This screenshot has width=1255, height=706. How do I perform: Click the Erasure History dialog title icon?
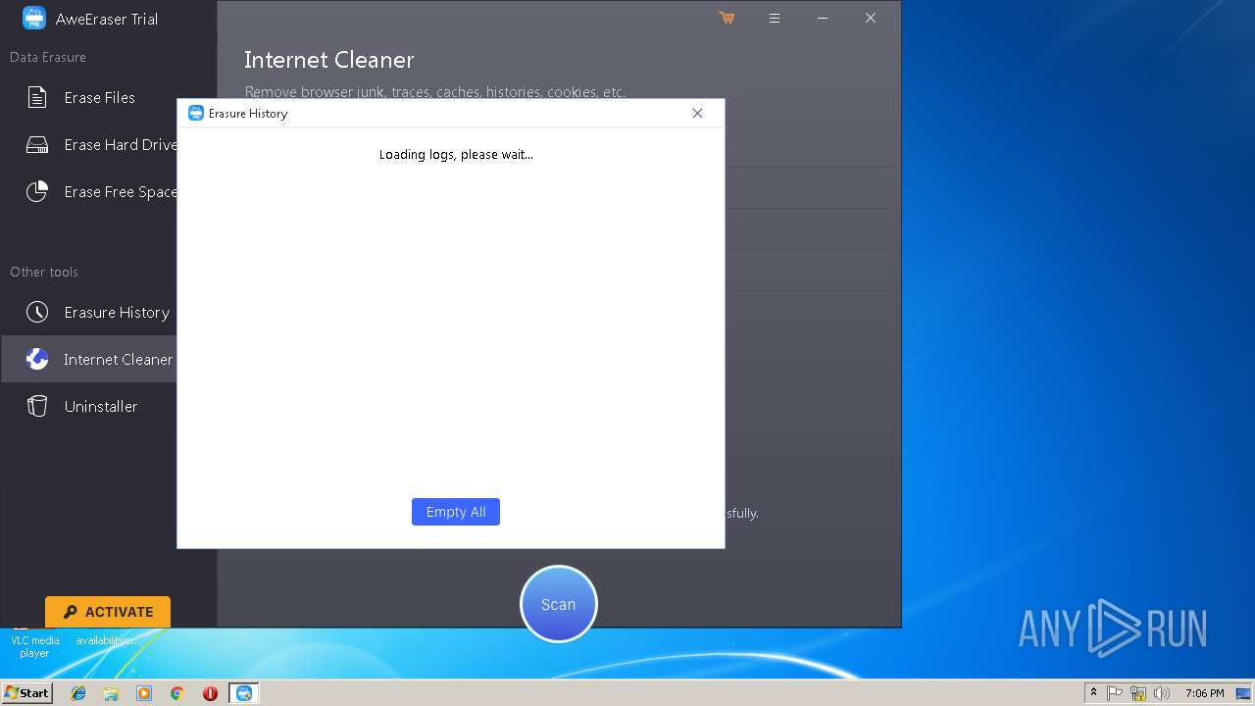[195, 113]
